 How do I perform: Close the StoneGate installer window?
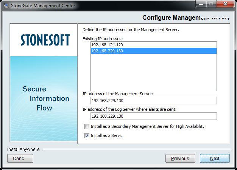point(225,5)
